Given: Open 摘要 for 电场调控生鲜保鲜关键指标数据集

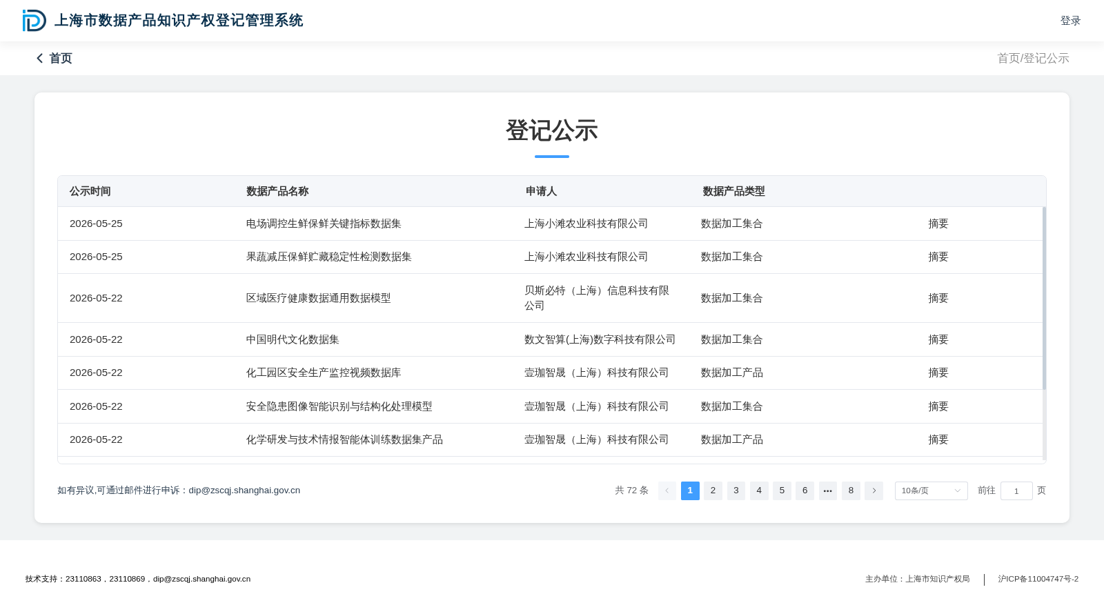Looking at the screenshot, I should click(938, 224).
